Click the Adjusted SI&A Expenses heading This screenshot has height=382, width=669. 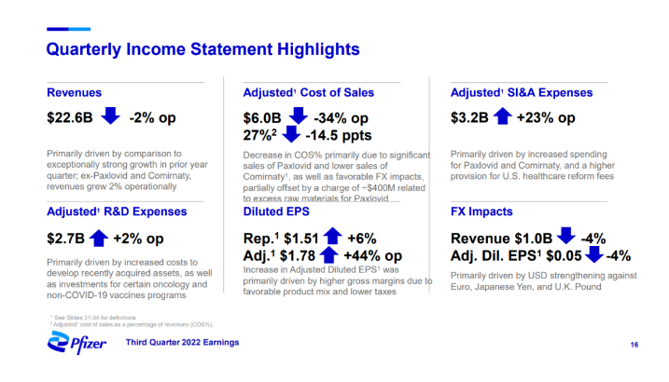pyautogui.click(x=521, y=92)
